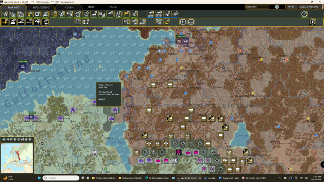Click the AP: 10 admin points display
The width and height of the screenshot is (324, 182).
pos(292,7)
